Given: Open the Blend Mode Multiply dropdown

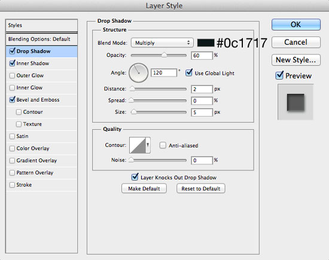Looking at the screenshot, I should (162, 43).
